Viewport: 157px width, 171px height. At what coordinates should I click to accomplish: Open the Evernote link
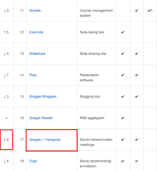(x=36, y=32)
